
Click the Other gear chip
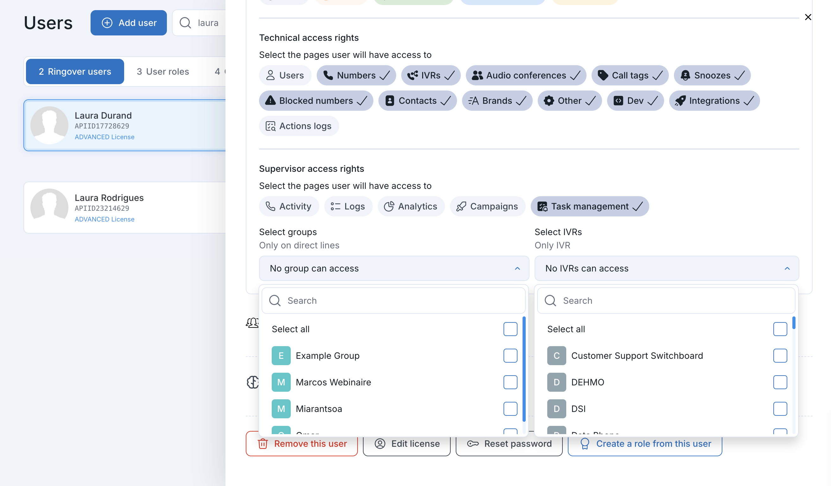(x=569, y=101)
